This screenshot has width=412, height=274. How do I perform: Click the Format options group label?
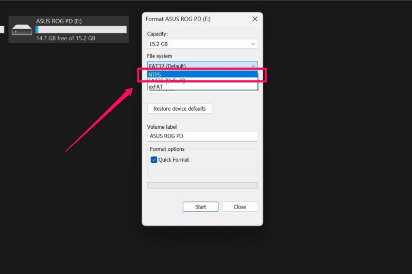tap(167, 149)
